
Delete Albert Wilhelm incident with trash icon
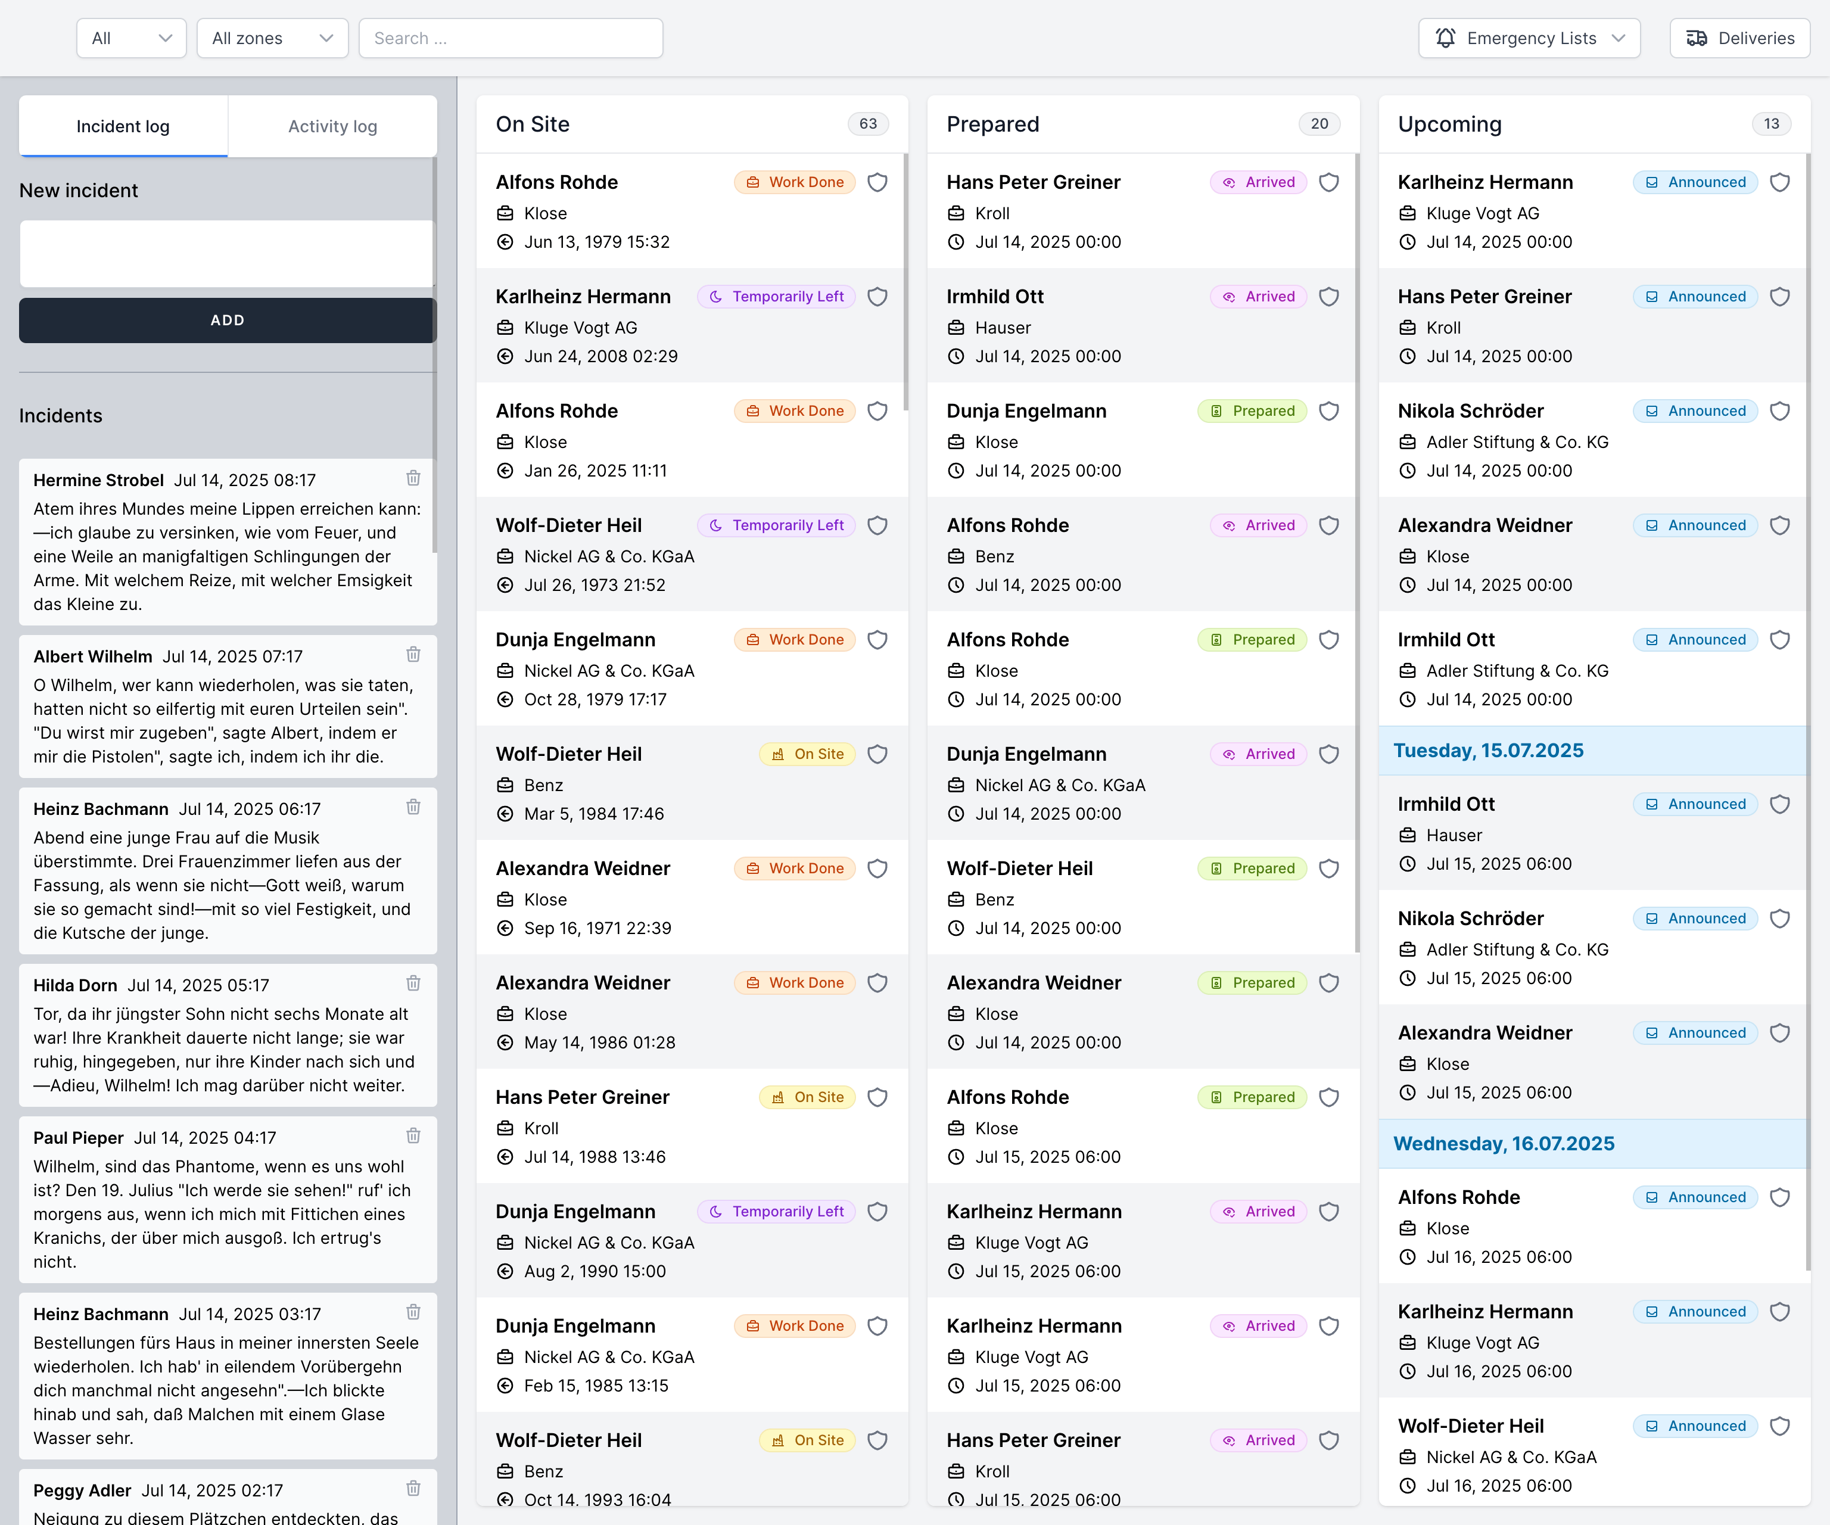(x=413, y=655)
